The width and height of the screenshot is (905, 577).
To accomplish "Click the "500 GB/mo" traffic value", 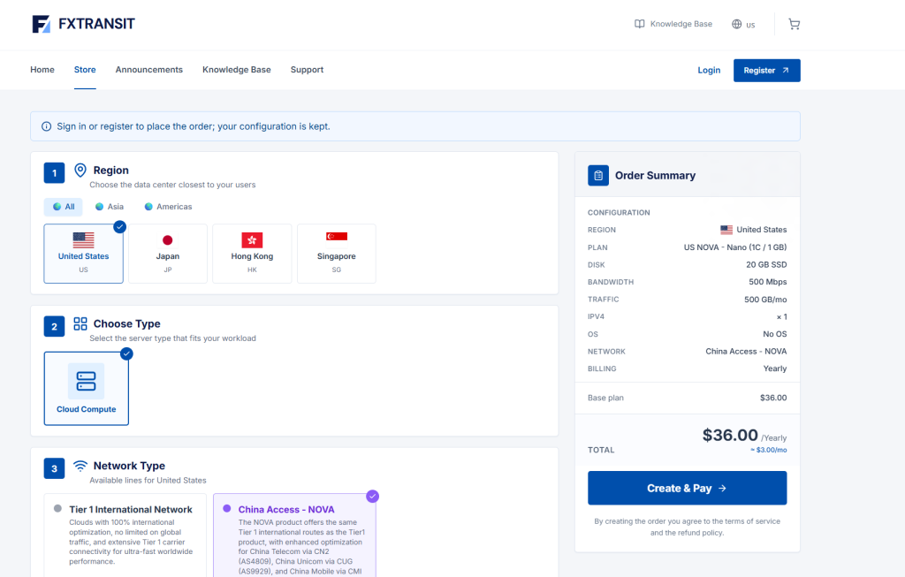I will tap(765, 300).
